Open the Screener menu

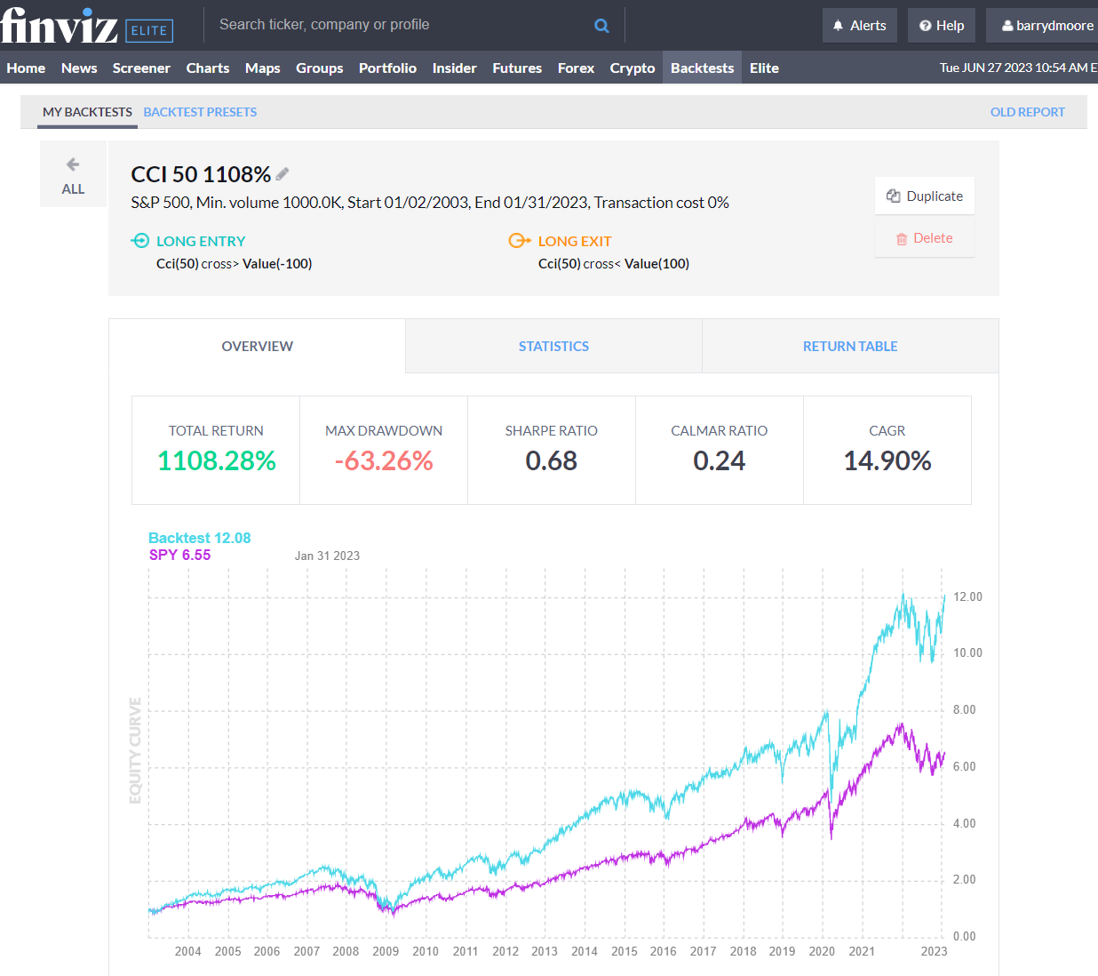pos(141,68)
